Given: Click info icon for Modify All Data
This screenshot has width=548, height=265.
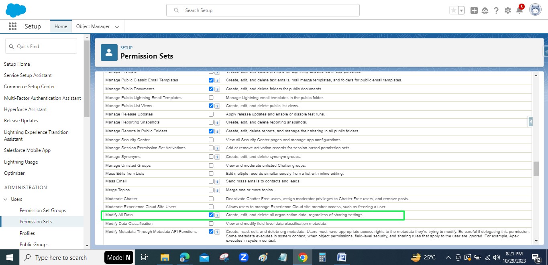Looking at the screenshot, I should pyautogui.click(x=217, y=216).
